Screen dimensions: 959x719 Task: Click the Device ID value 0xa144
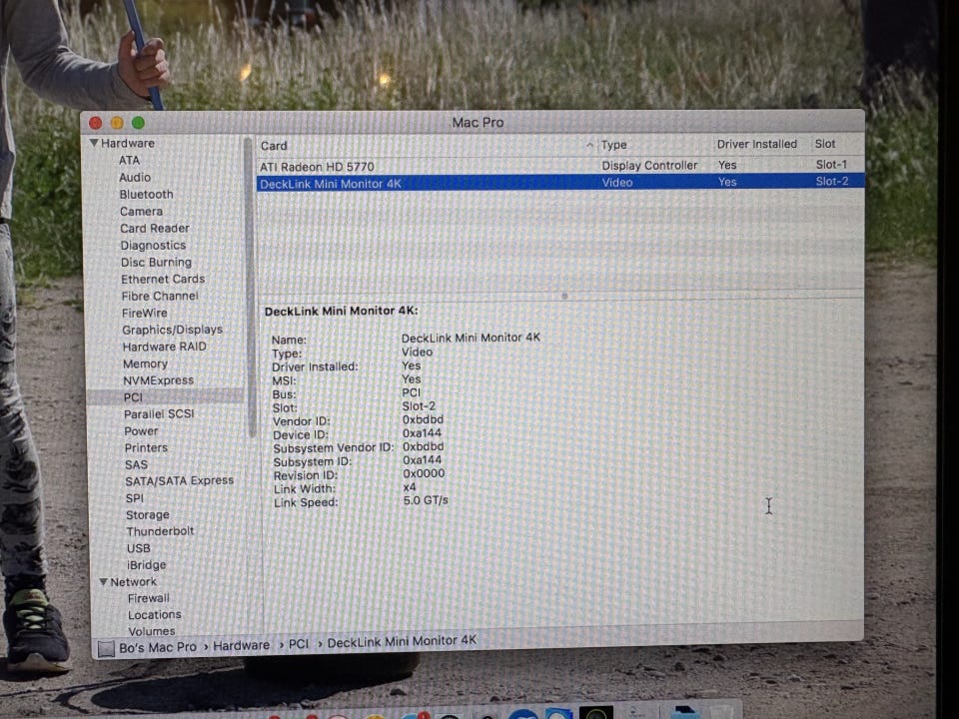(x=422, y=433)
